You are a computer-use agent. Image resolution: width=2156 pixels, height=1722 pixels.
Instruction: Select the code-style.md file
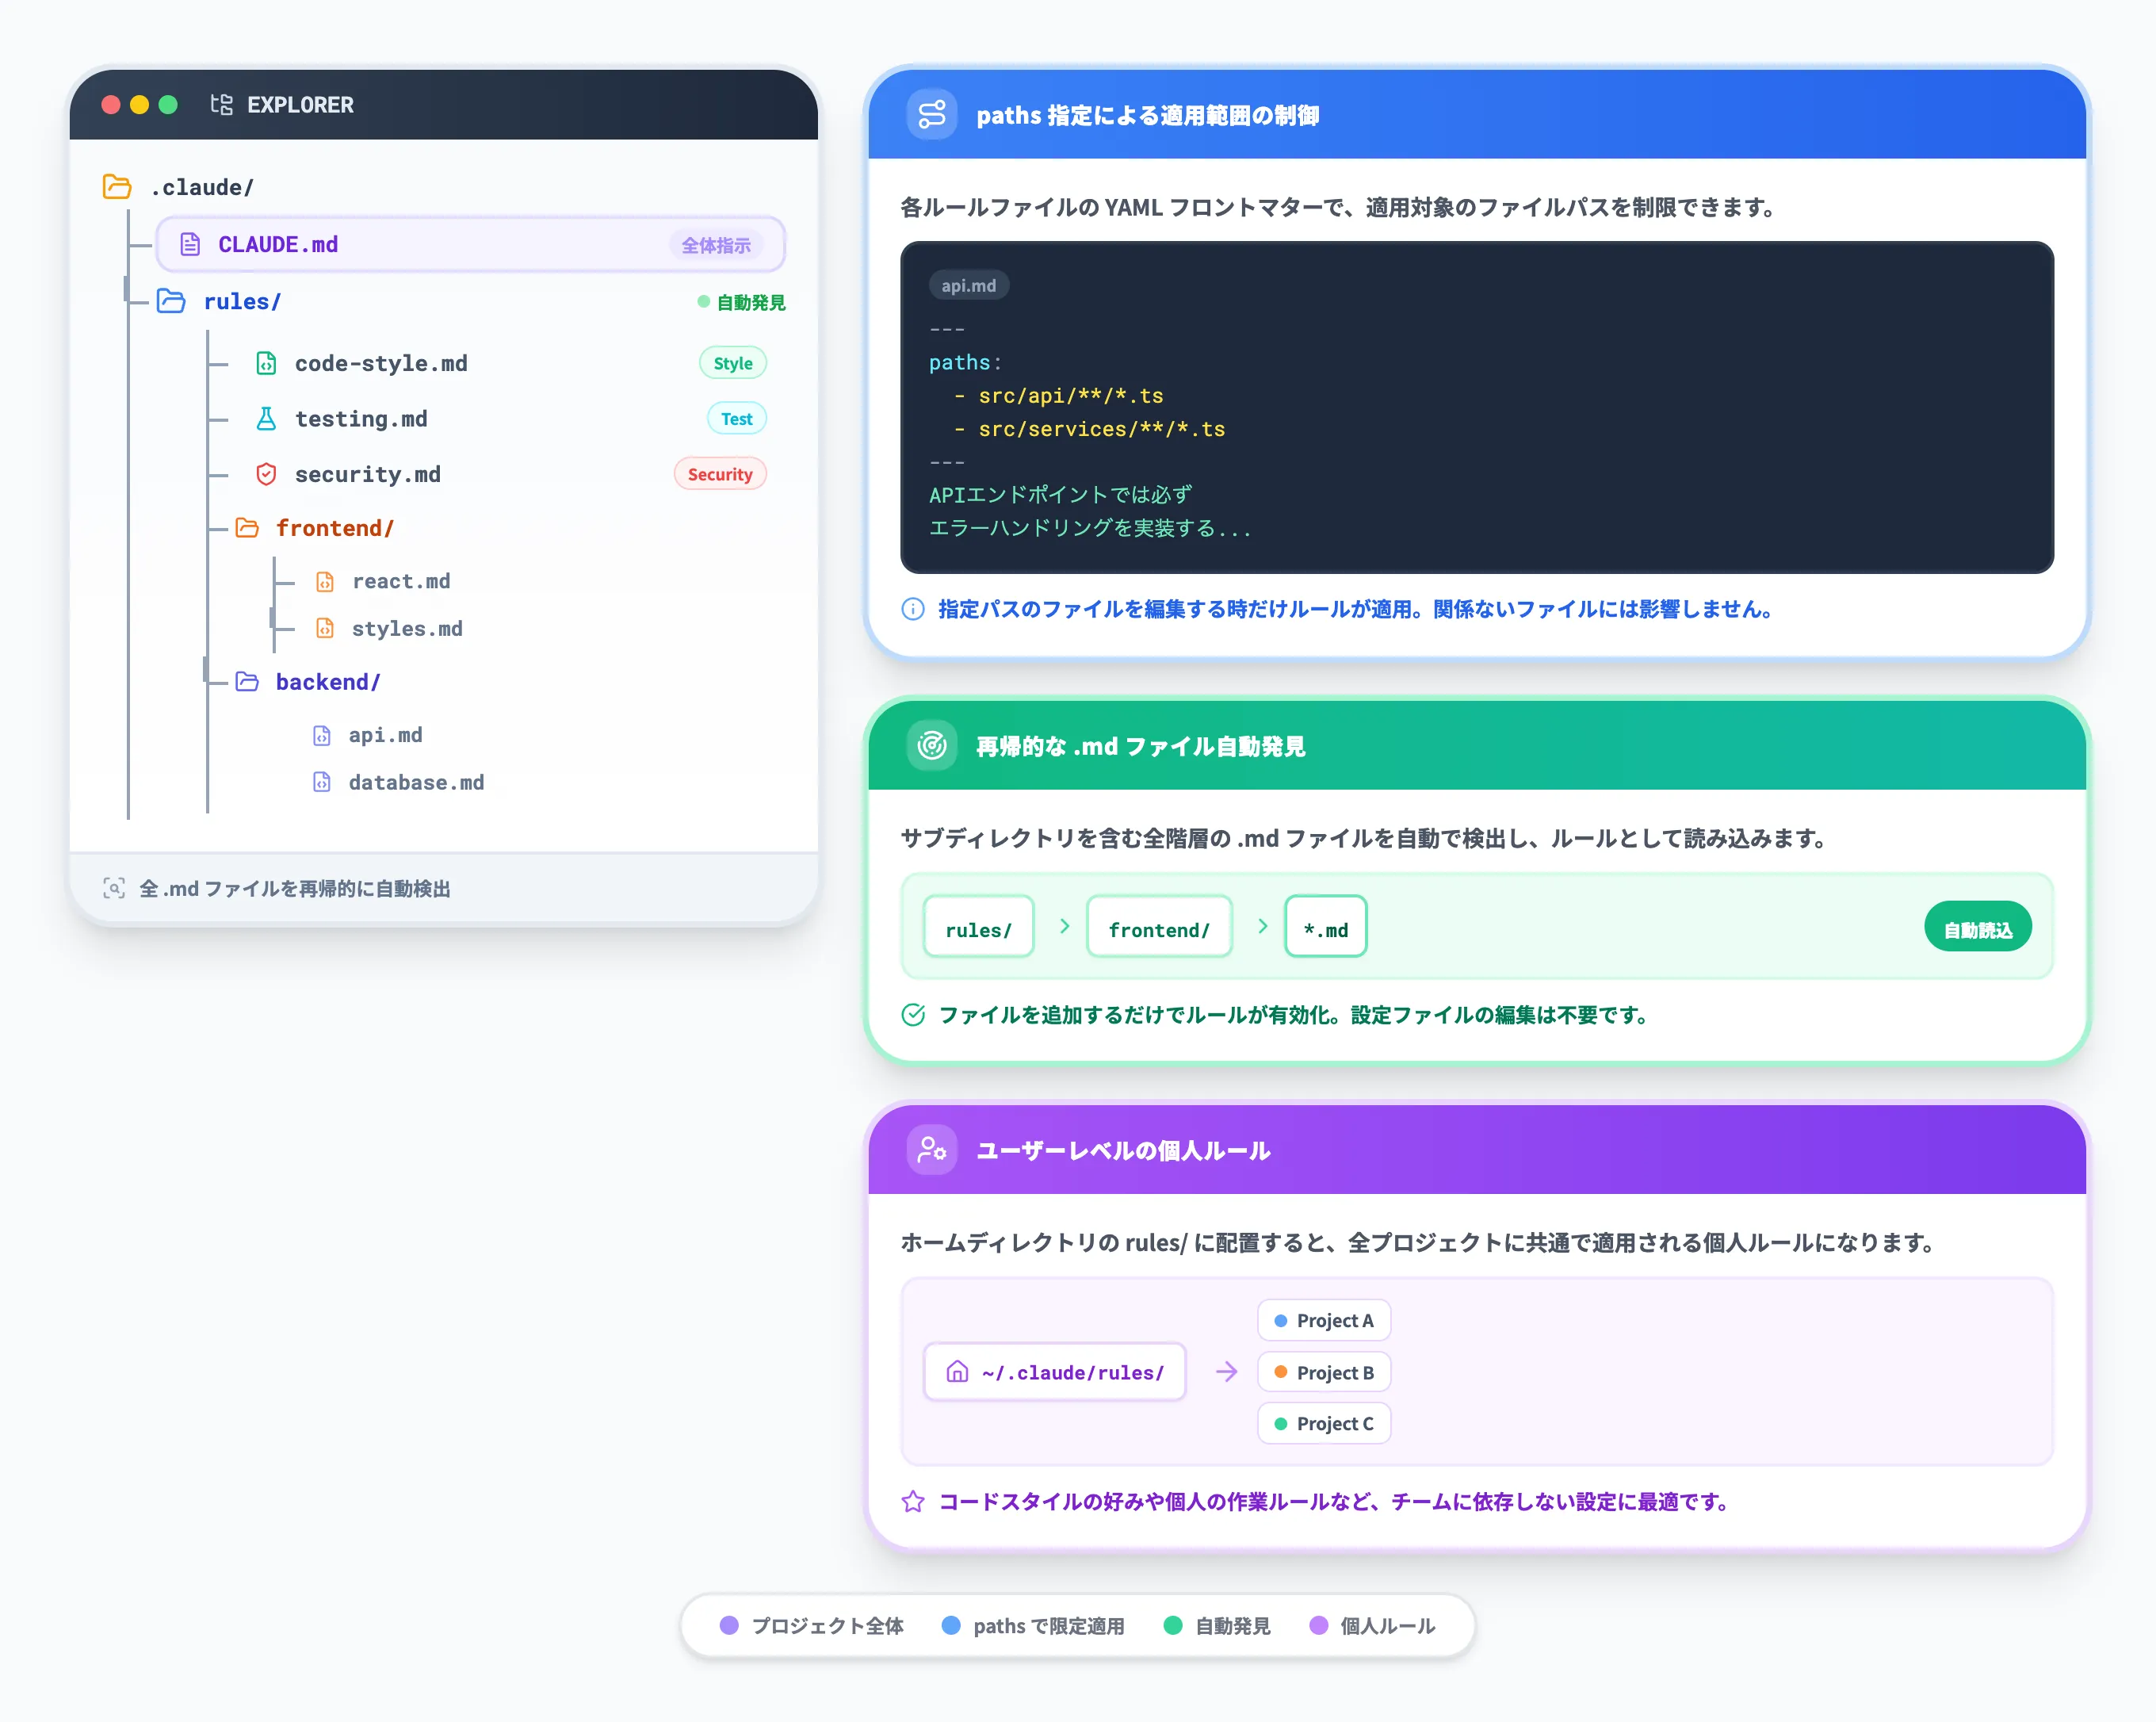click(x=380, y=364)
